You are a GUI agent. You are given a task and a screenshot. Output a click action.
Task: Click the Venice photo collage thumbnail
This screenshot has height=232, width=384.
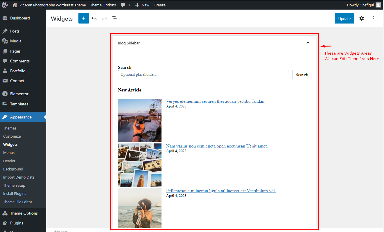coord(140,165)
